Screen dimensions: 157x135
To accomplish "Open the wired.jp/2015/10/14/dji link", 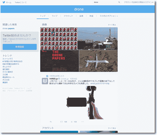I will [101, 83].
